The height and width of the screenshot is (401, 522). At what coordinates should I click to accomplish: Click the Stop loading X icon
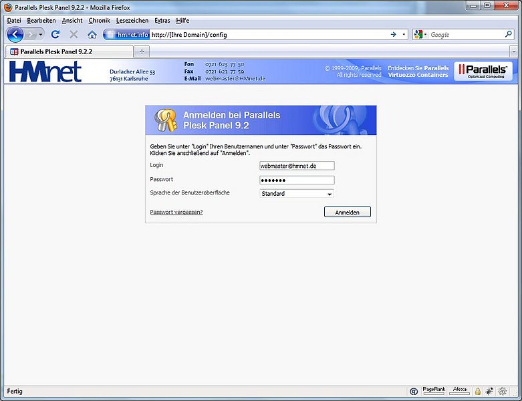(74, 34)
